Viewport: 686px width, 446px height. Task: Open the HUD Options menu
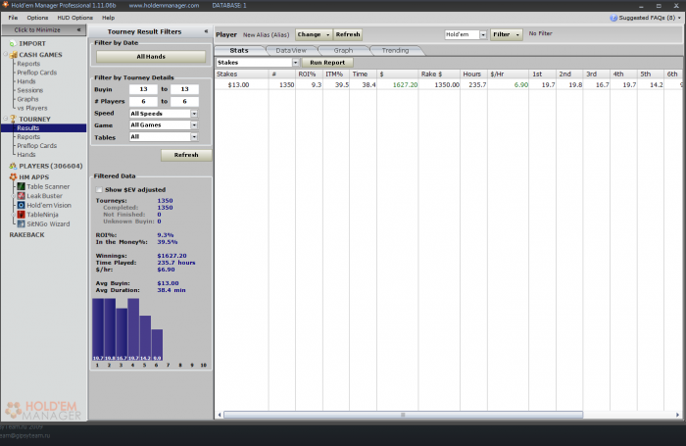pyautogui.click(x=74, y=18)
